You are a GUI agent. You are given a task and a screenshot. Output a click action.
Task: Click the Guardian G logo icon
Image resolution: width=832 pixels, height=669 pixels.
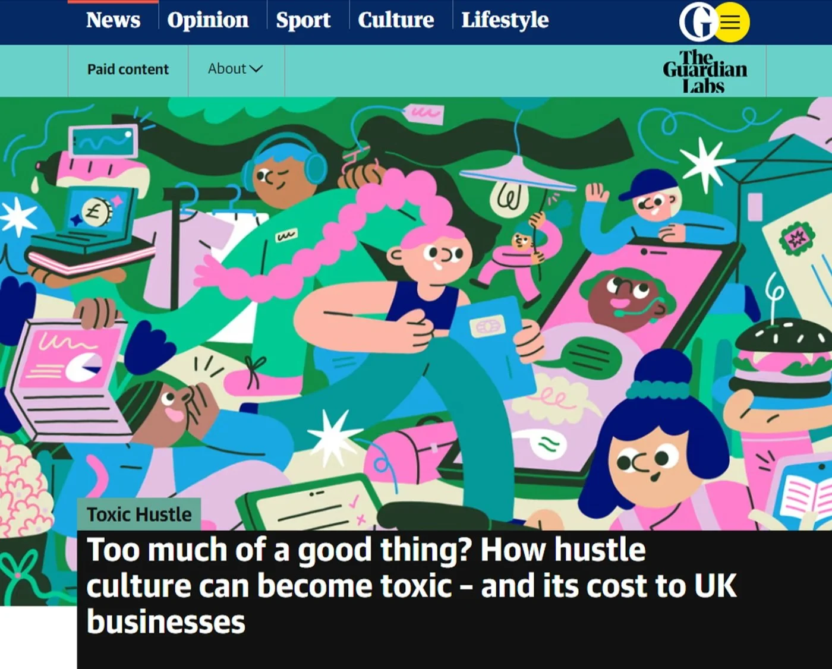tap(698, 23)
